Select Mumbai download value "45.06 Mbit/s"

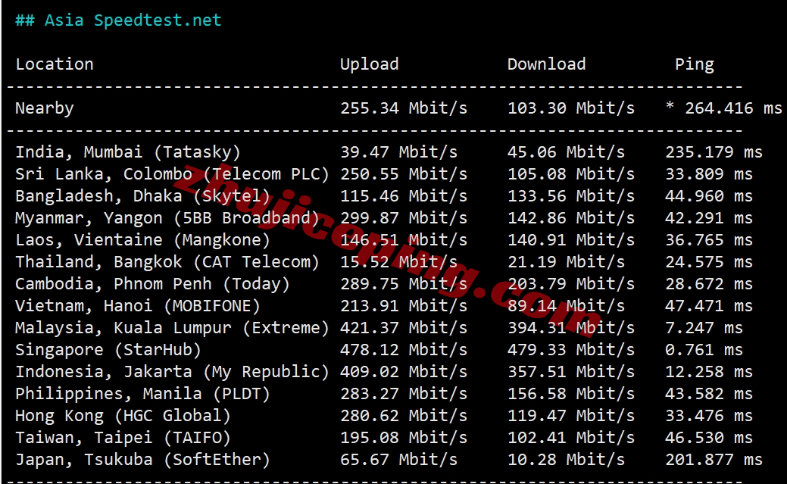[566, 152]
